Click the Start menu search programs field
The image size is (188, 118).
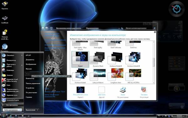click(12, 110)
